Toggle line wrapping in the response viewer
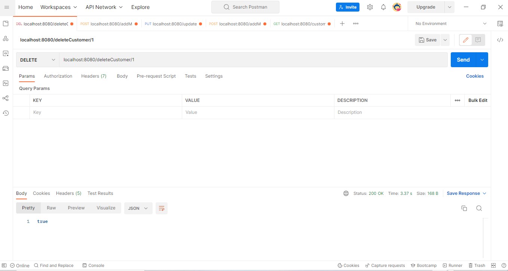The image size is (508, 271). pos(161,208)
